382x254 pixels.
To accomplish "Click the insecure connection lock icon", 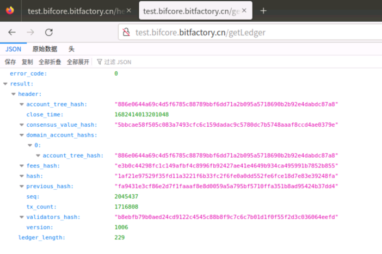I will tap(126, 32).
